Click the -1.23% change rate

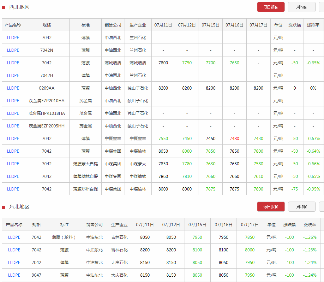click(310, 250)
